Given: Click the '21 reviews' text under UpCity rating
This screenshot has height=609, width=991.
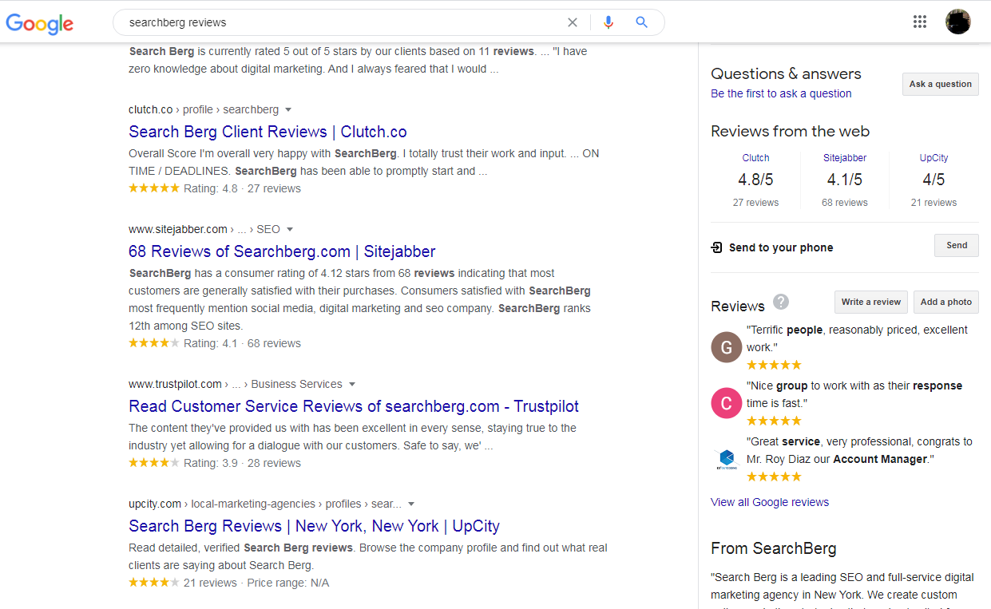Looking at the screenshot, I should 934,203.
